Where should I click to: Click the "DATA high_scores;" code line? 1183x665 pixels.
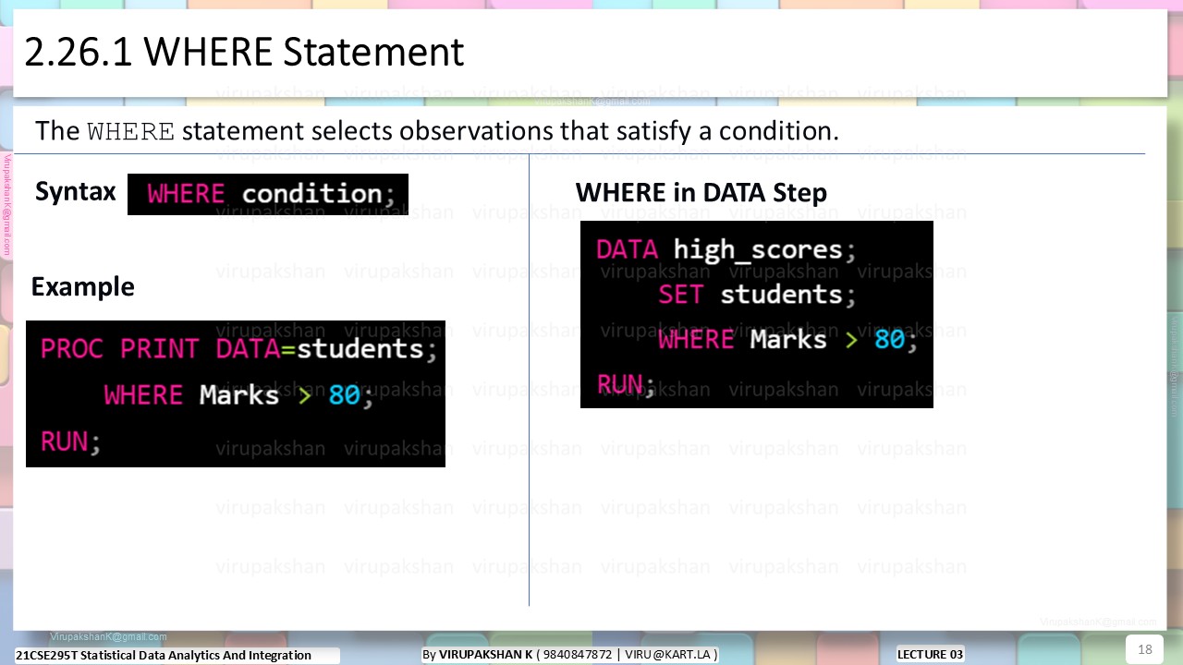click(726, 249)
